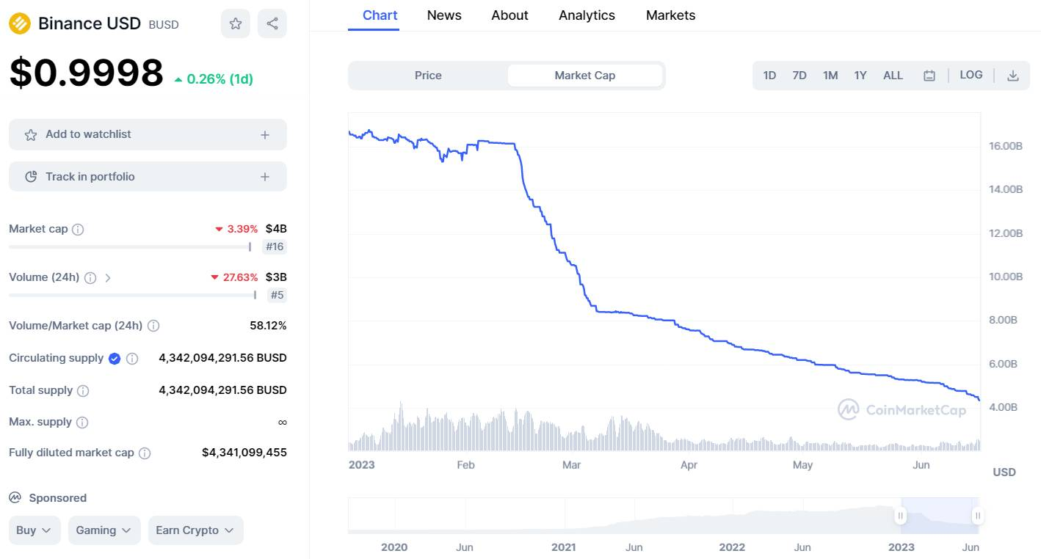Download chart data icon
This screenshot has width=1041, height=559.
1013,76
